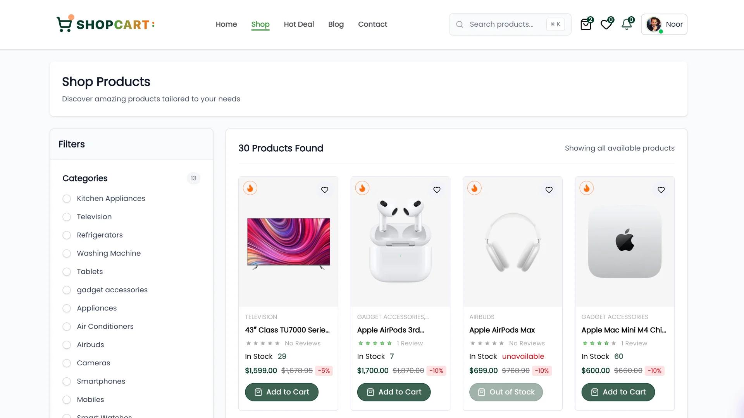Click the heart icon on Apple AirPods 3rd card
Viewport: 744px width, 418px height.
pyautogui.click(x=437, y=190)
